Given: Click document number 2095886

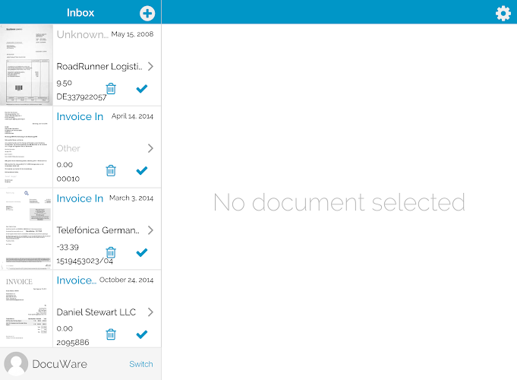Looking at the screenshot, I should pos(73,342).
